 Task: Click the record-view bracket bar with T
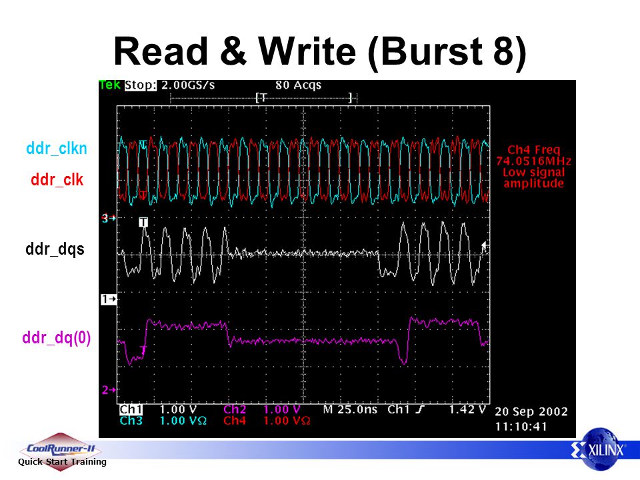[x=264, y=98]
